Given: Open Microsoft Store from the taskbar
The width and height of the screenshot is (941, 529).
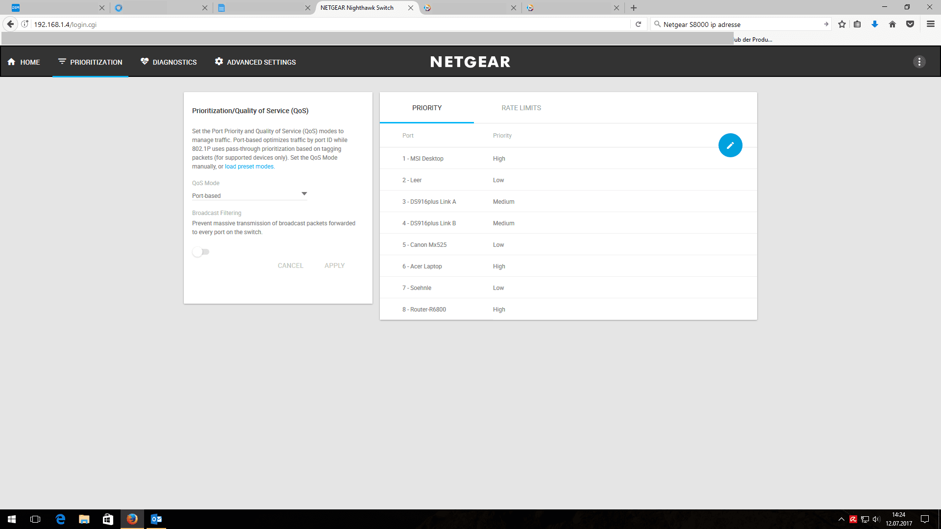Looking at the screenshot, I should [108, 519].
